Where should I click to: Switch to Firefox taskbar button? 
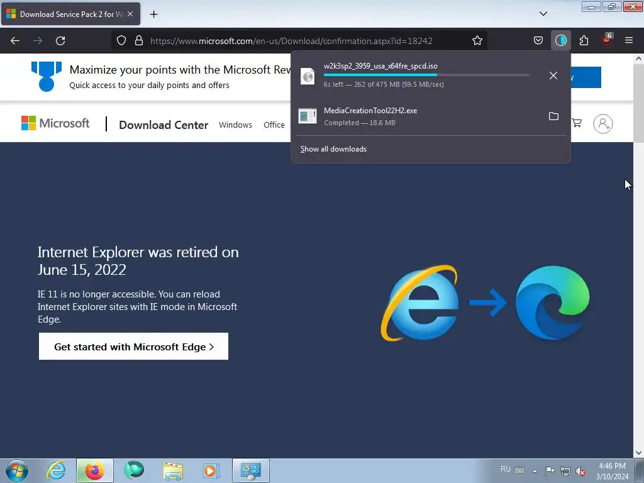point(94,470)
